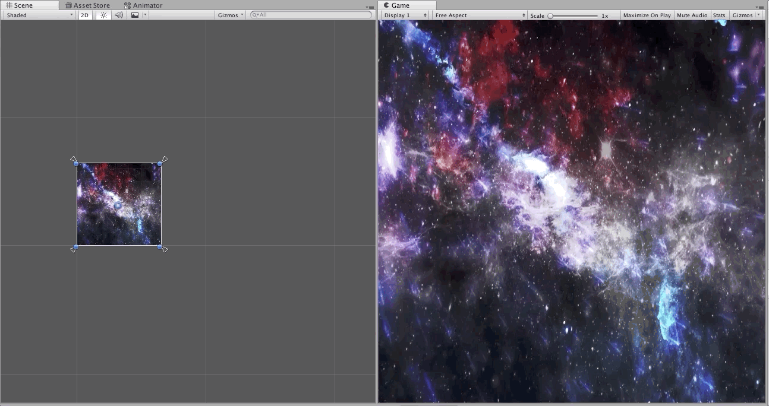Image resolution: width=769 pixels, height=406 pixels.
Task: Click the Game view Scale slider handle
Action: point(550,16)
